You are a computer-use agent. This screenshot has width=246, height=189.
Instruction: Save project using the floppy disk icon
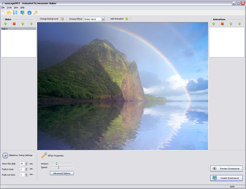(15, 13)
